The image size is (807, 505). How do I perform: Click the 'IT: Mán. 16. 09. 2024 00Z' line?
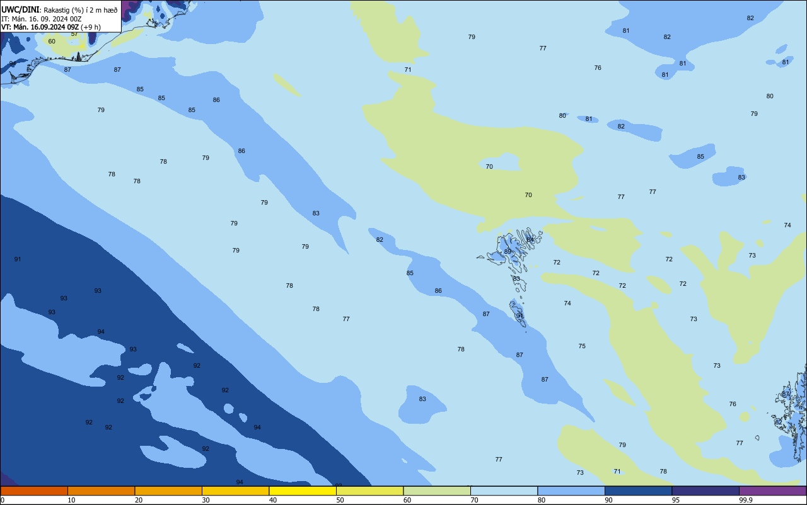coord(41,19)
